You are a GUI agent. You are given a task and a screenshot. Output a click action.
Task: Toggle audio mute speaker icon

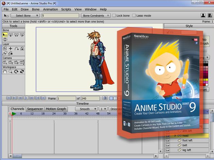point(105,98)
